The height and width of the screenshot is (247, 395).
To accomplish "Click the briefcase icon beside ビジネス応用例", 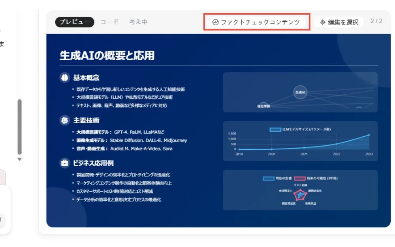I will pyautogui.click(x=65, y=163).
